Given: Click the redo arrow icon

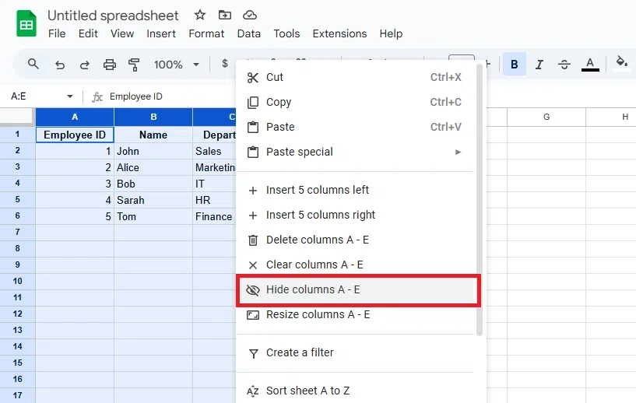Looking at the screenshot, I should 84,65.
